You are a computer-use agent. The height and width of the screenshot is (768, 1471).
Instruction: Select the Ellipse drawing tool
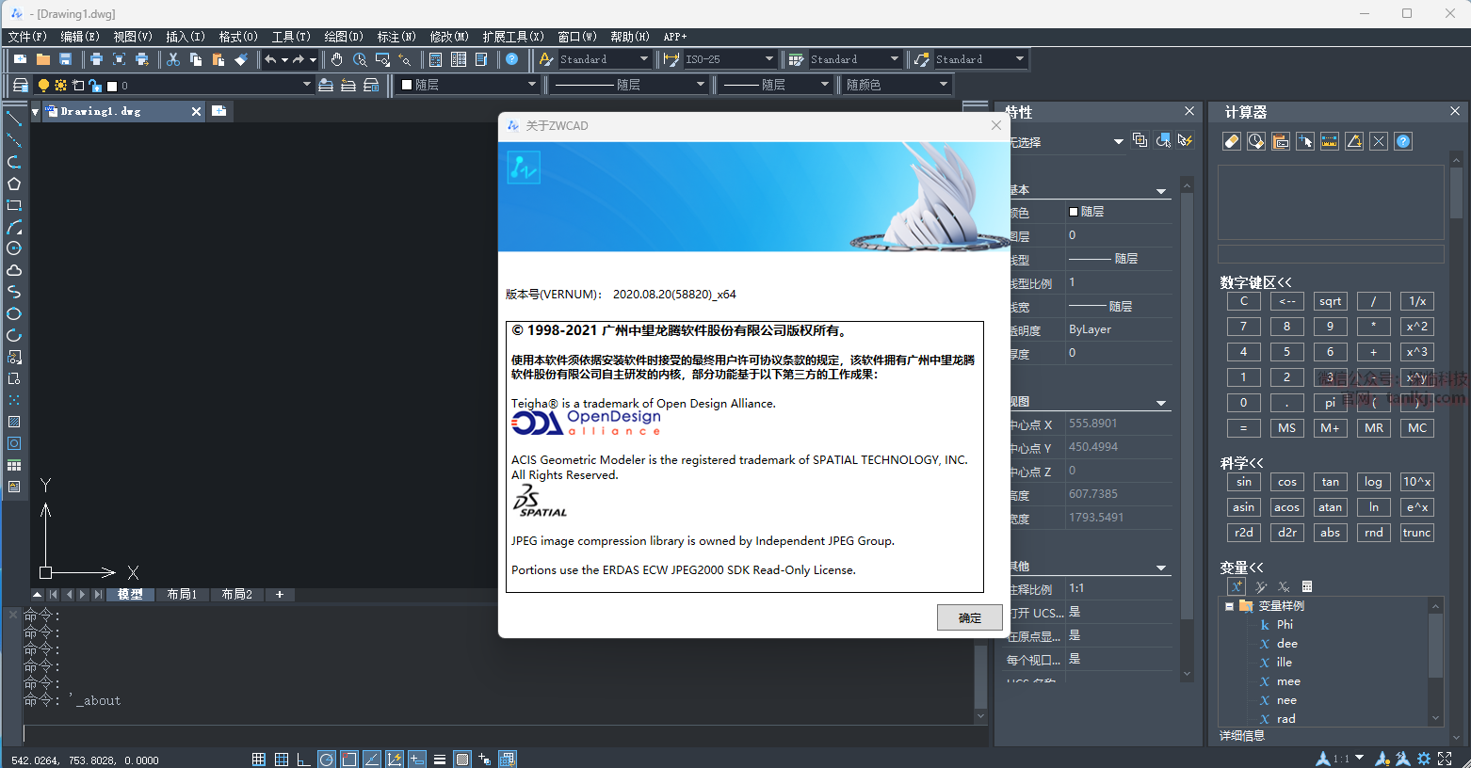click(x=14, y=313)
